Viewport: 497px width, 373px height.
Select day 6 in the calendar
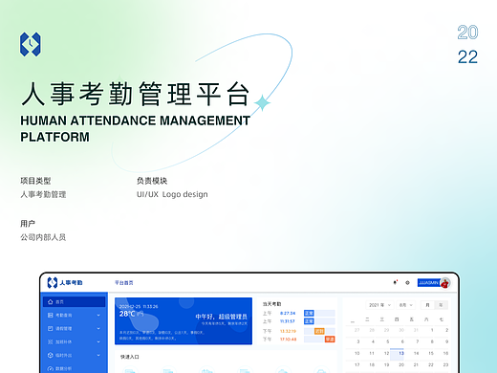402,341
